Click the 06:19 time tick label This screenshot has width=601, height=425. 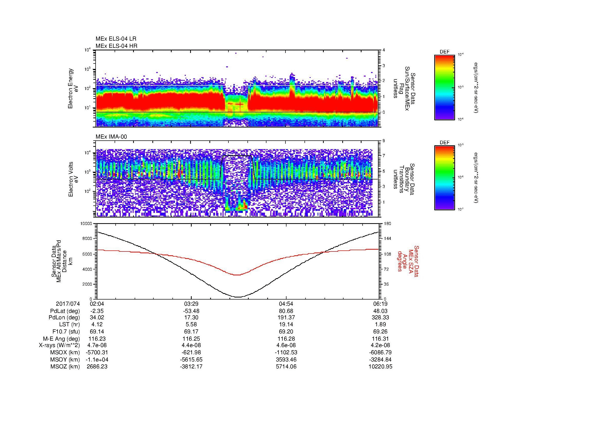381,304
